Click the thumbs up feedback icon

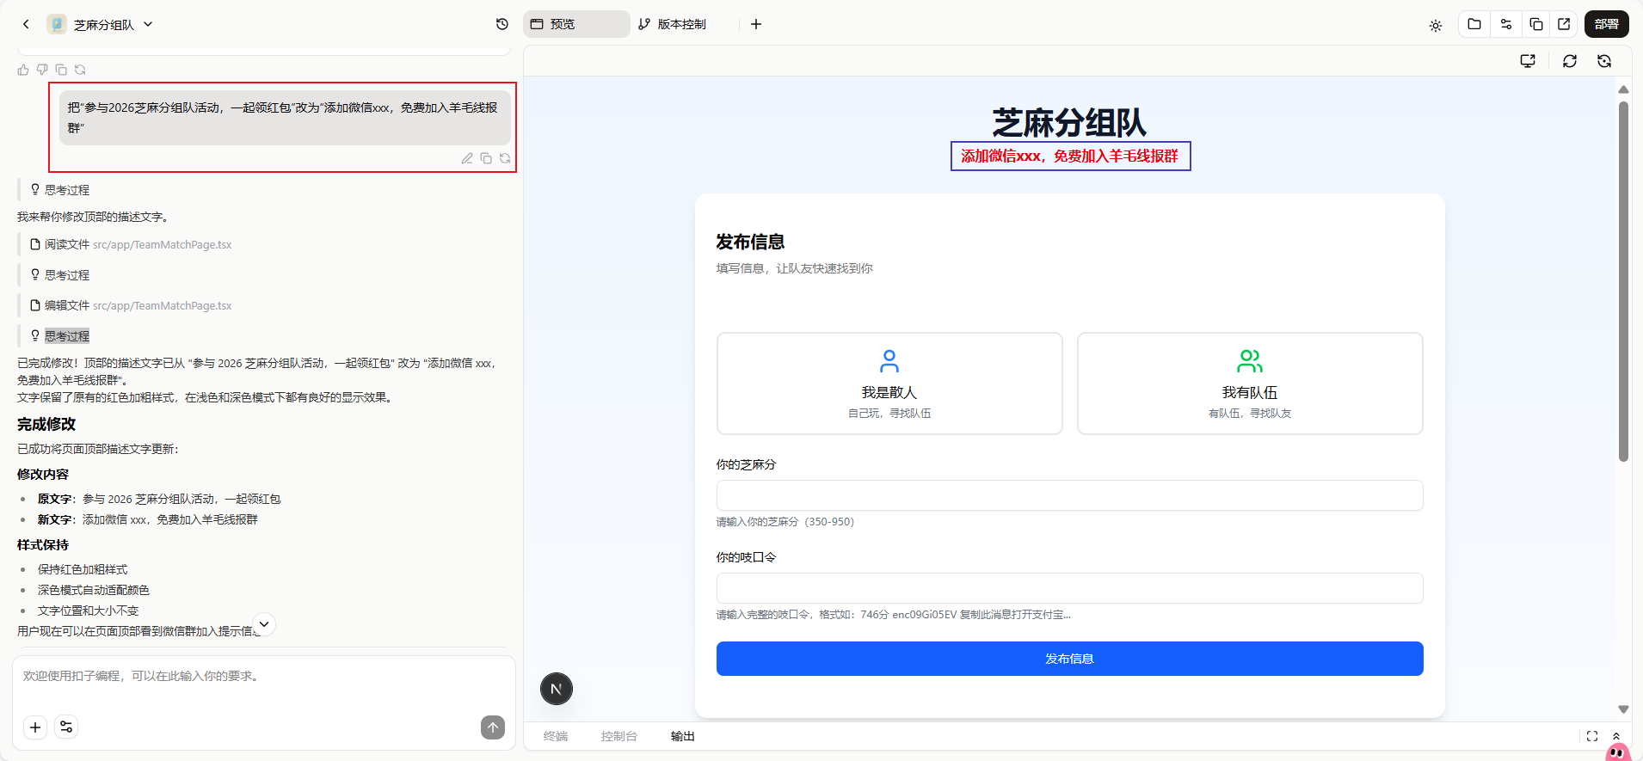click(x=23, y=70)
